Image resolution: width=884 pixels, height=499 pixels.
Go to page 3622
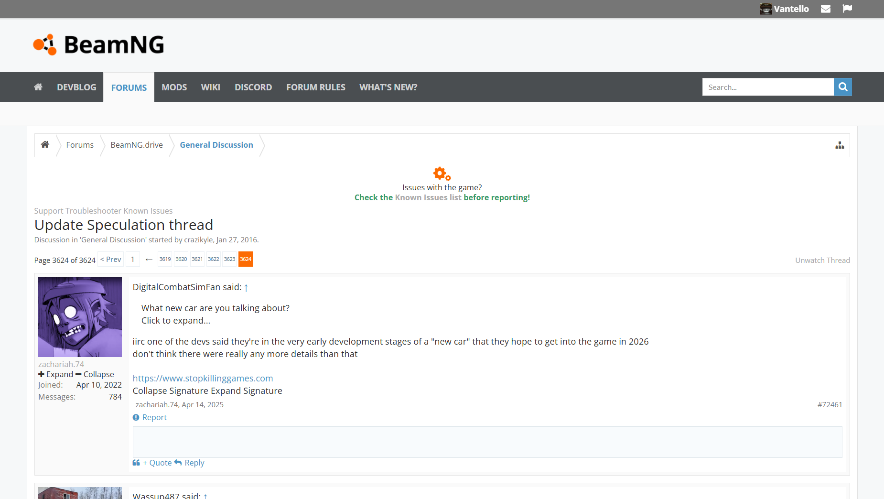(x=214, y=259)
